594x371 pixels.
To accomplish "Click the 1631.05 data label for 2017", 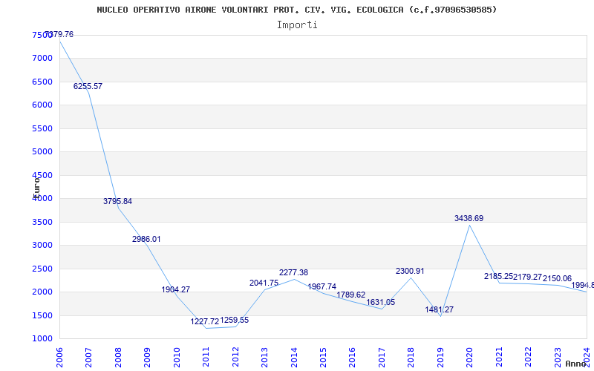I will pos(381,303).
